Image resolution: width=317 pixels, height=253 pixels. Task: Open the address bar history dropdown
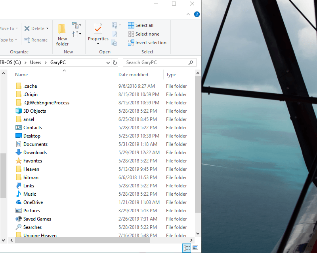[108, 62]
